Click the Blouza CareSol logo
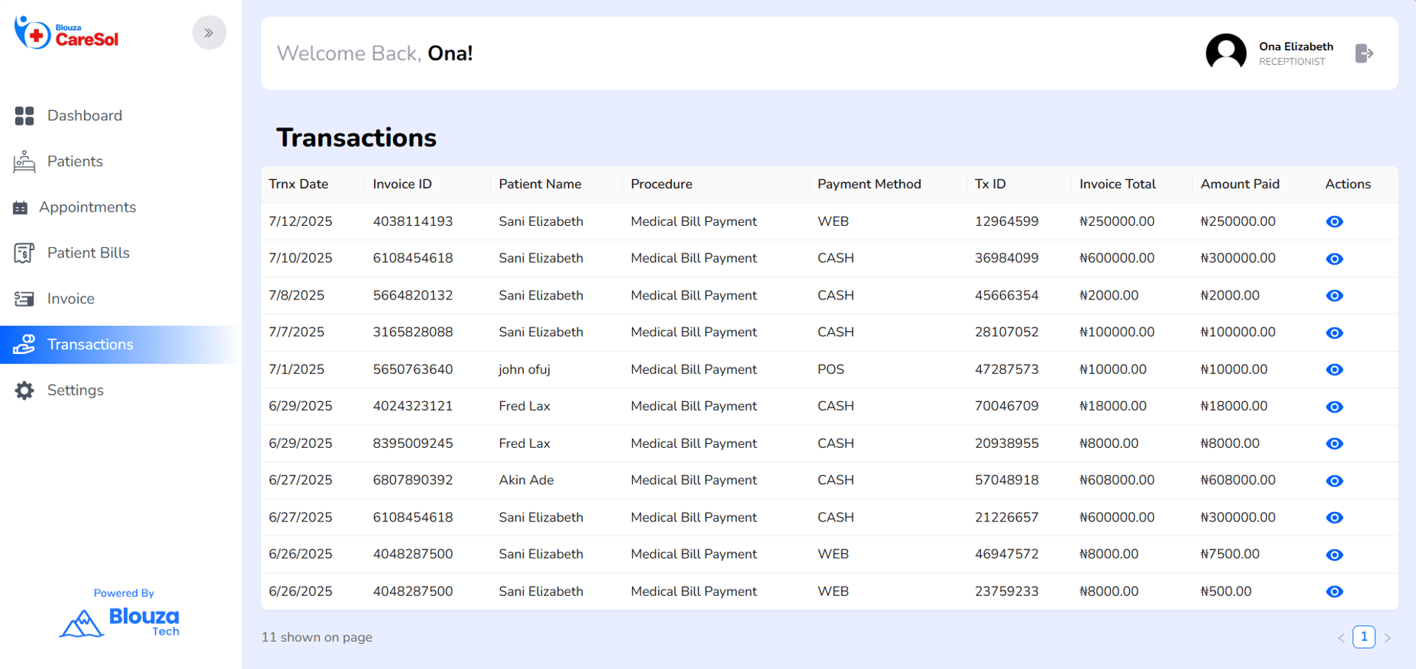Viewport: 1416px width, 669px height. tap(67, 34)
